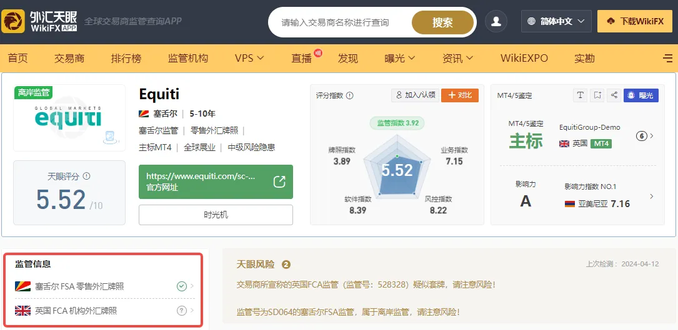Click the 零售外汇牌照 tag text
The height and width of the screenshot is (330, 678).
point(214,130)
